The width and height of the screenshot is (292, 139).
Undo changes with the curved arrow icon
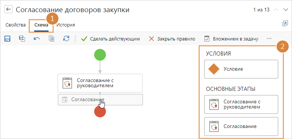[x=36, y=39]
